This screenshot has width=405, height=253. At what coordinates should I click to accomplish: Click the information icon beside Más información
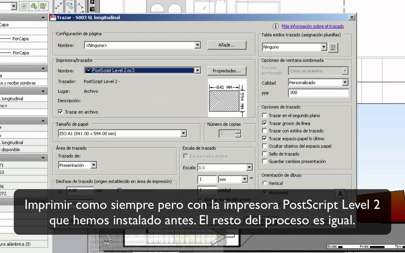coord(276,26)
